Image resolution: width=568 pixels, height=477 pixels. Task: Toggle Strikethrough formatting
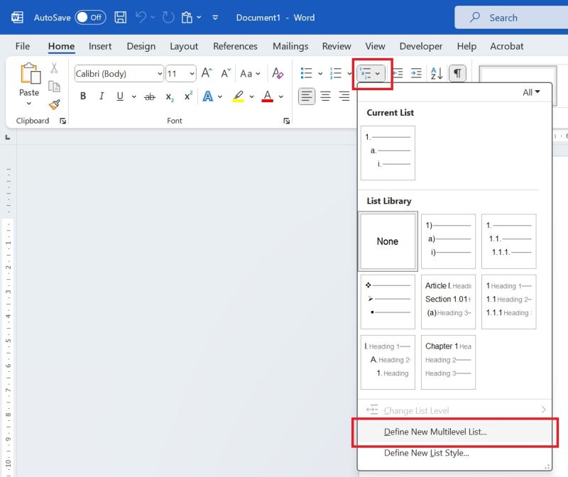pos(150,97)
